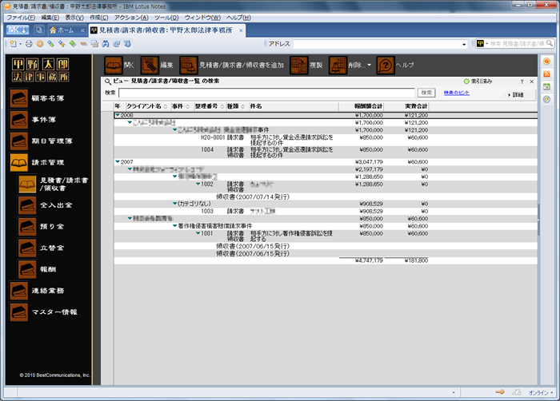Select the 領収書(2007/07/14発行) row
Viewport: 560px width, 401px height.
[326, 197]
